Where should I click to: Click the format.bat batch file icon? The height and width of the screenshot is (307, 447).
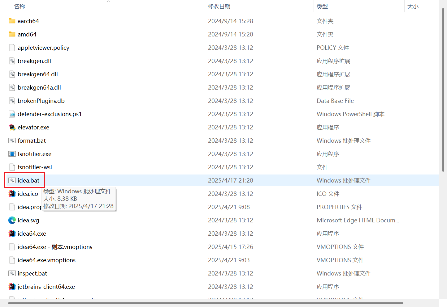pyautogui.click(x=12, y=141)
